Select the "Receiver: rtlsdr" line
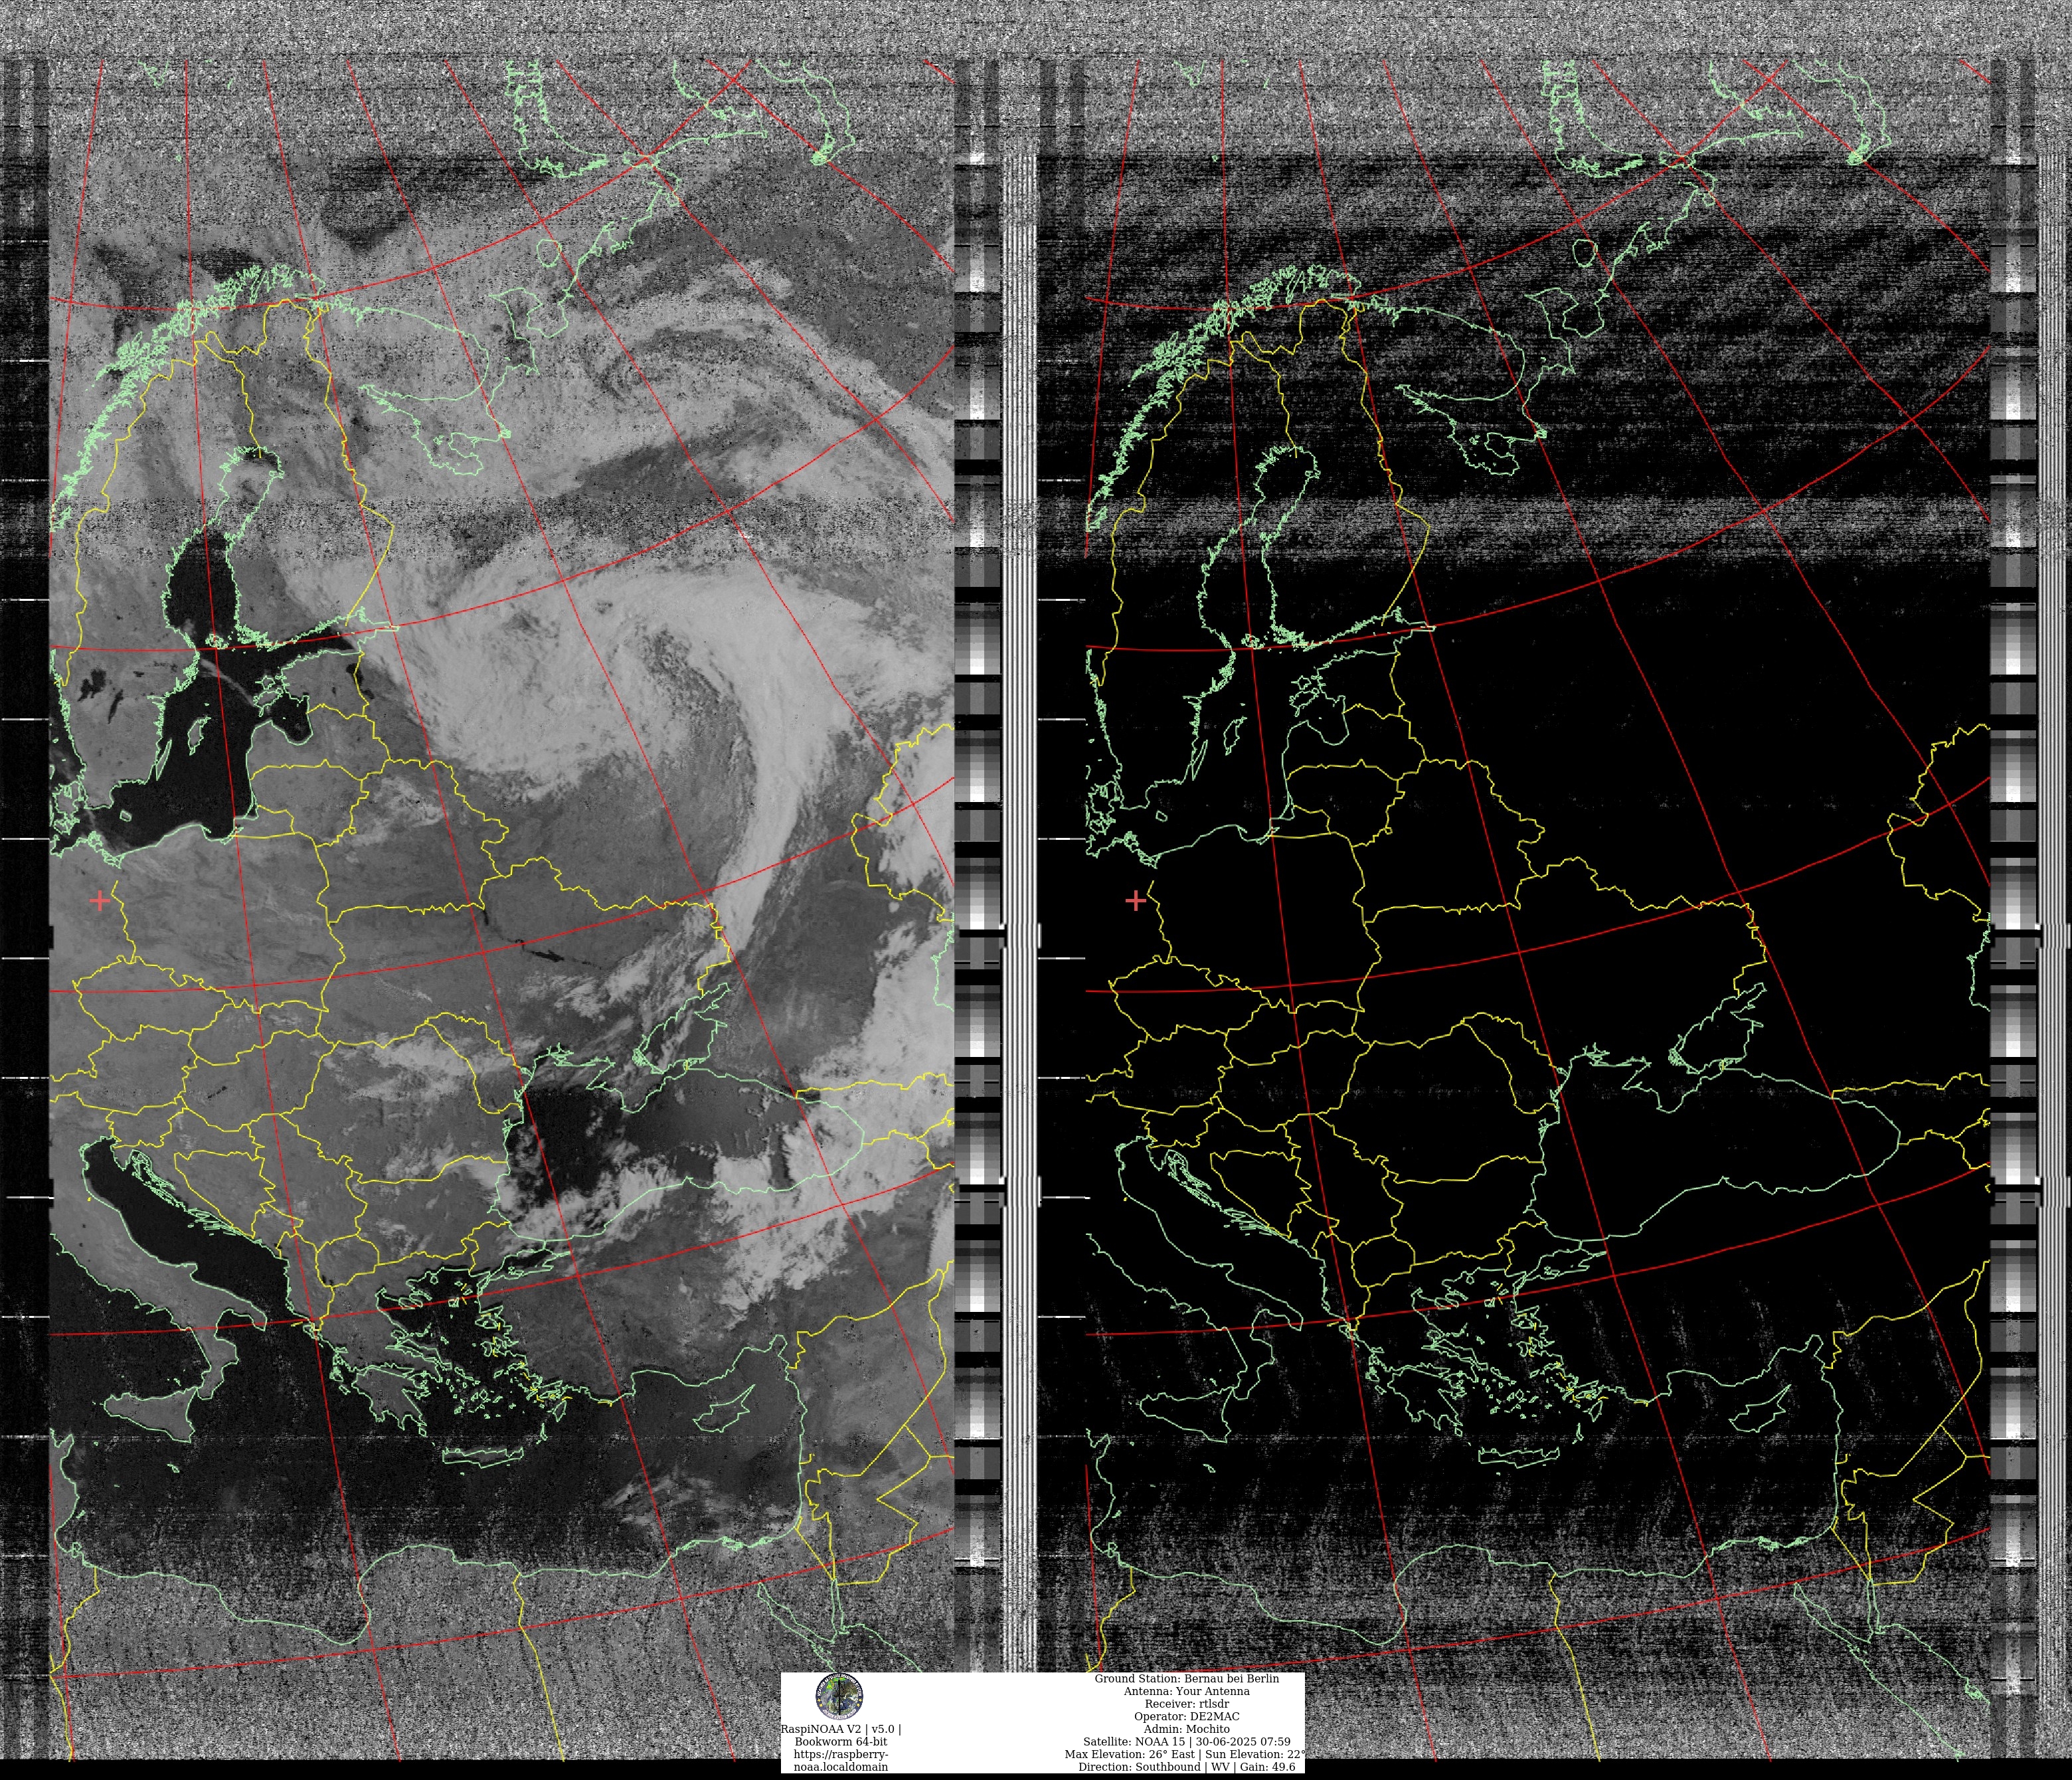The image size is (2072, 1780). [1186, 1704]
